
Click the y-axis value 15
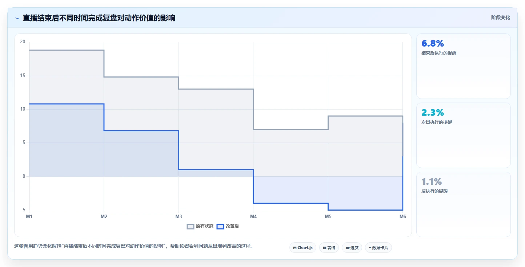click(23, 76)
